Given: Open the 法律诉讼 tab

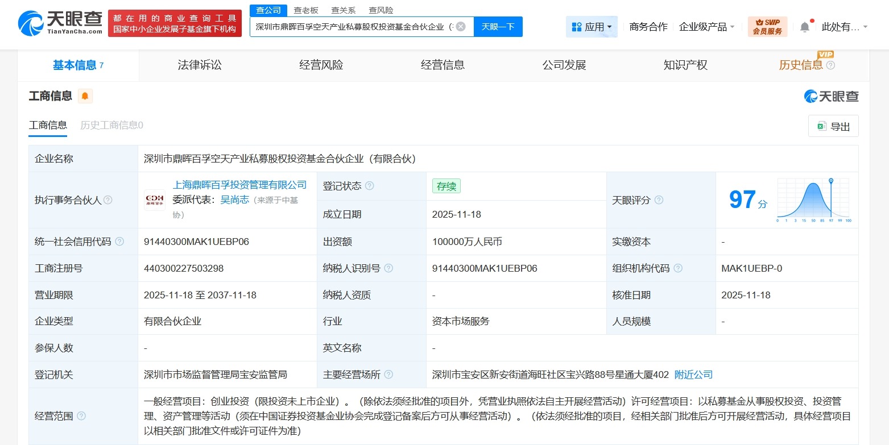Looking at the screenshot, I should pos(200,65).
